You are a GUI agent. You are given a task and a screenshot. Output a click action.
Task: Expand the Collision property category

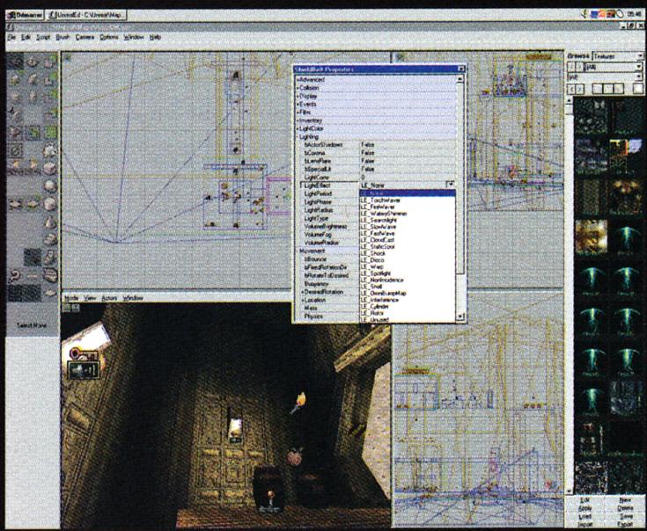coord(308,88)
